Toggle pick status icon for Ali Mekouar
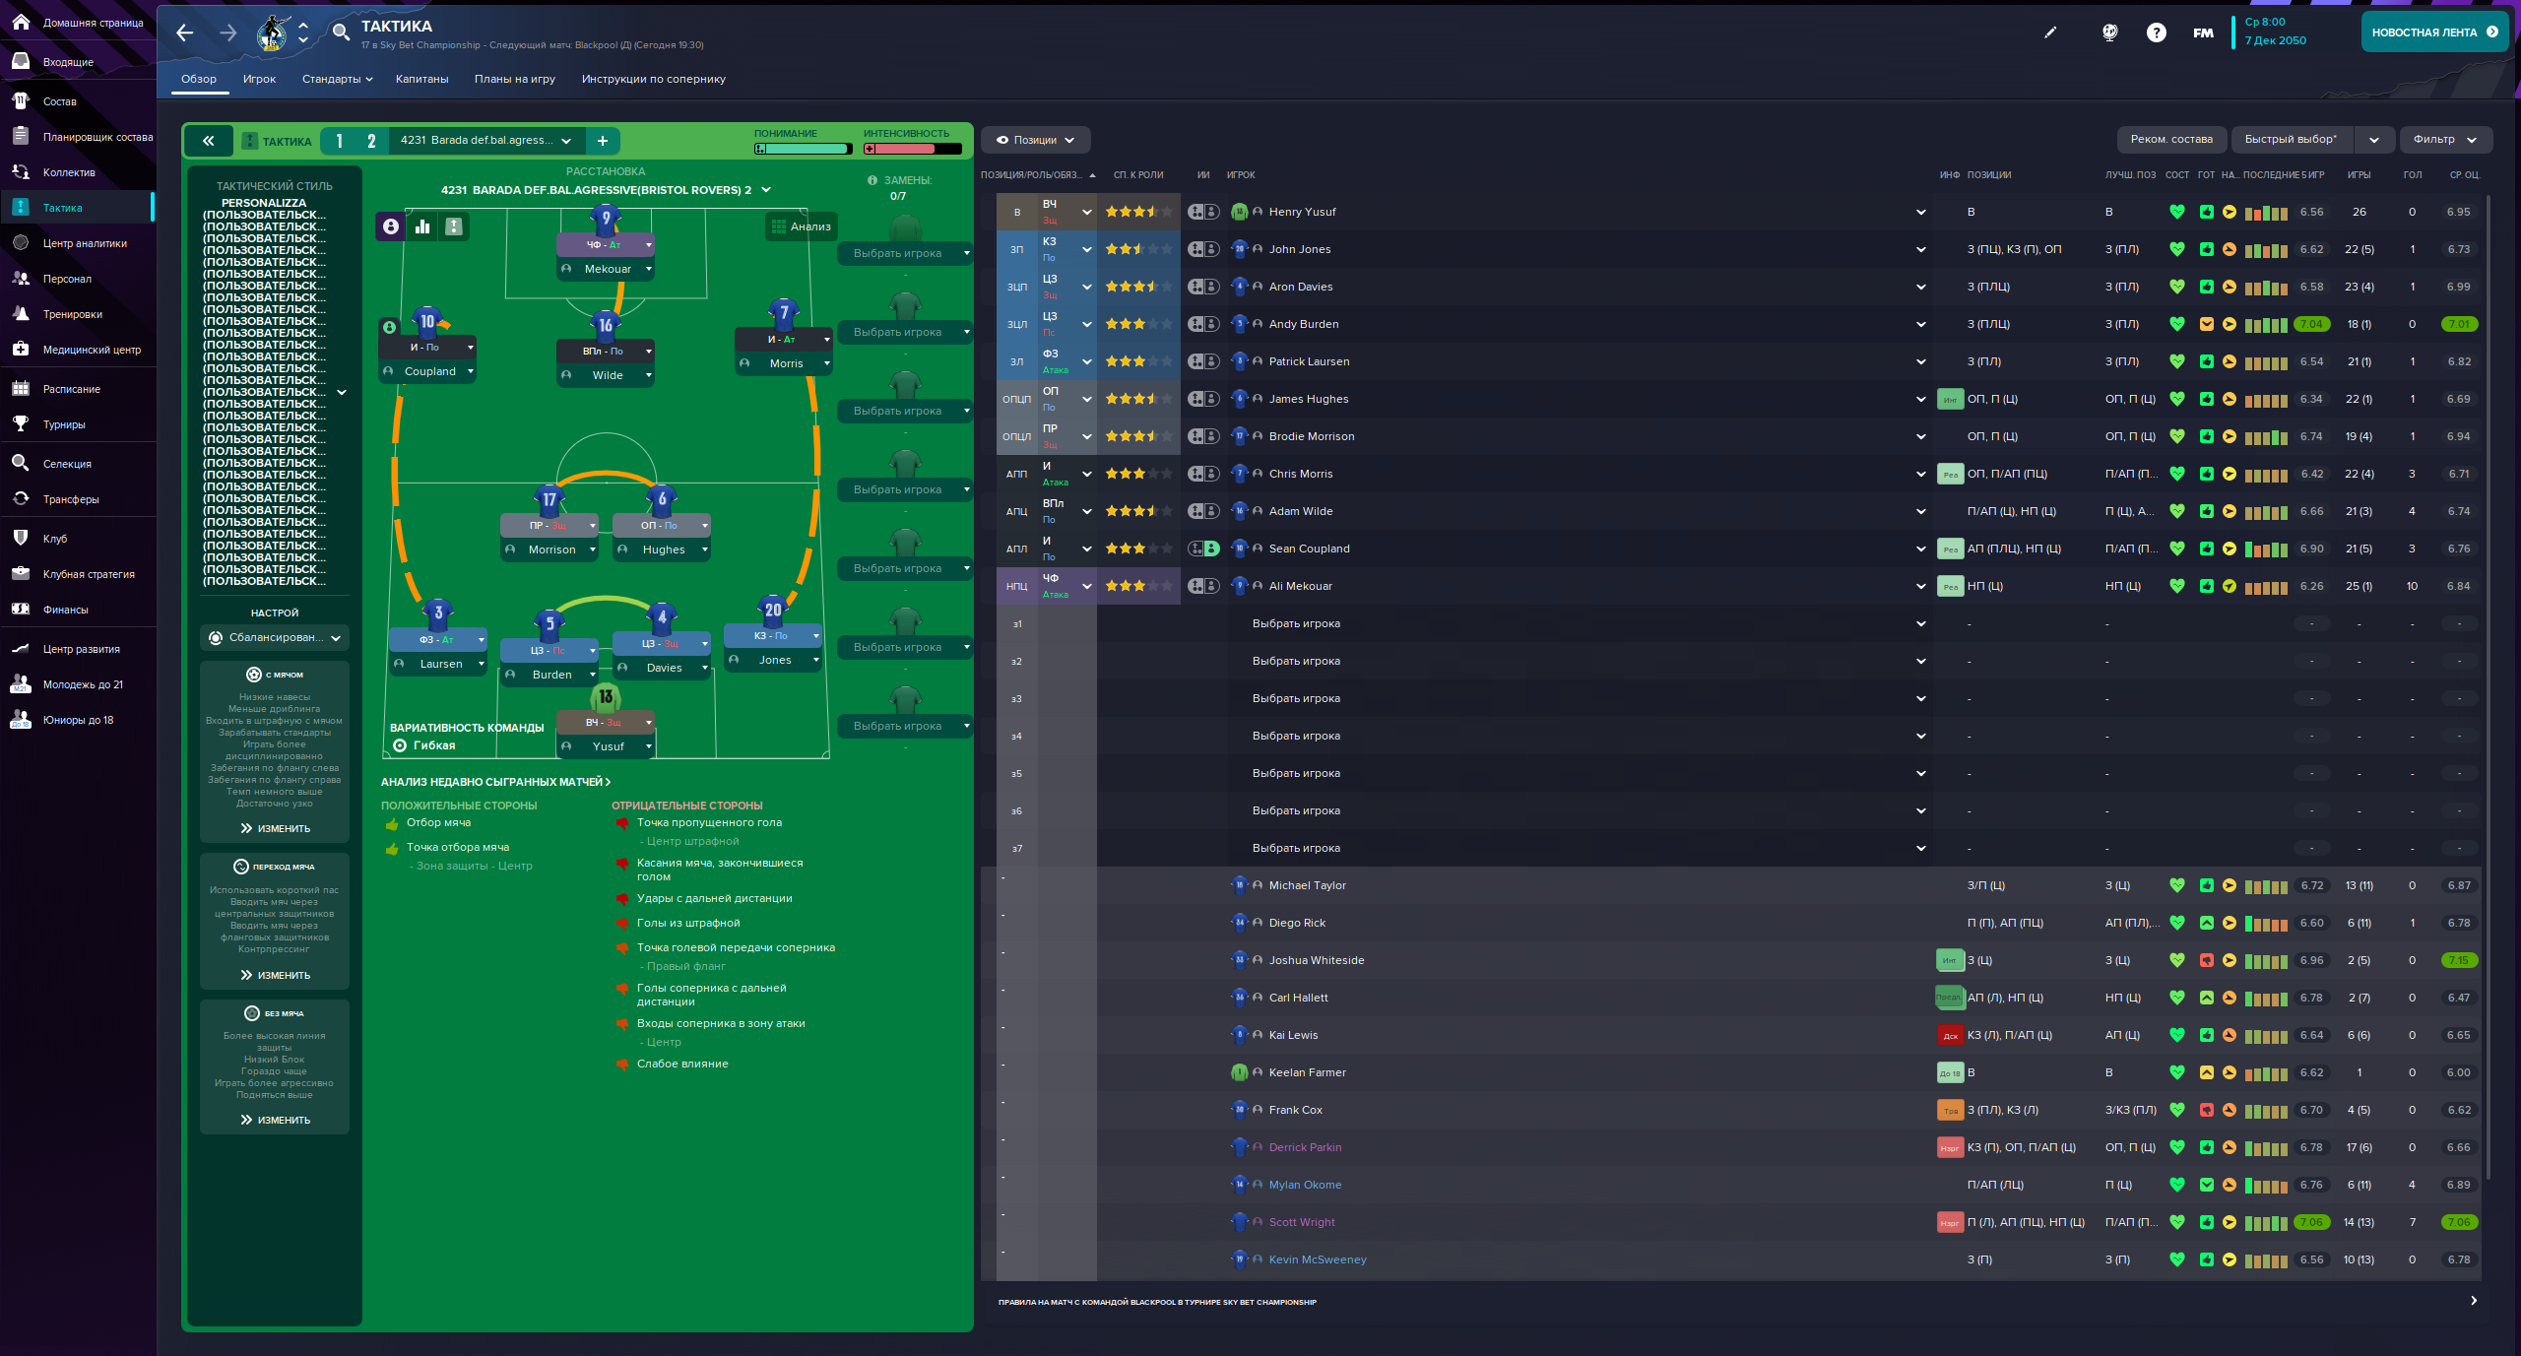Viewport: 2521px width, 1356px height. coord(1203,586)
